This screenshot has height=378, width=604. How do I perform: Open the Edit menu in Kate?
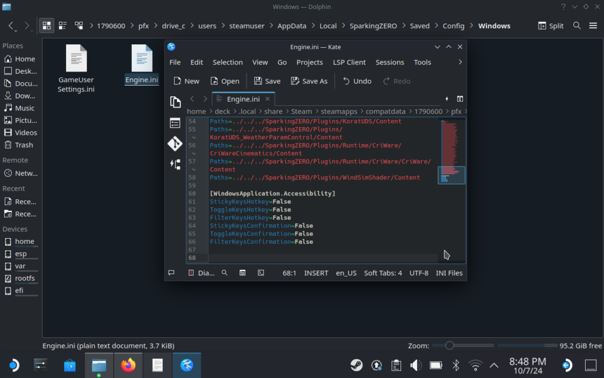click(196, 62)
